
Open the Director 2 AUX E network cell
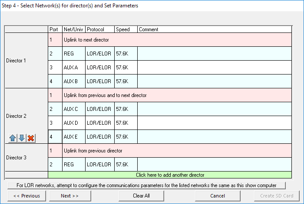(x=74, y=137)
